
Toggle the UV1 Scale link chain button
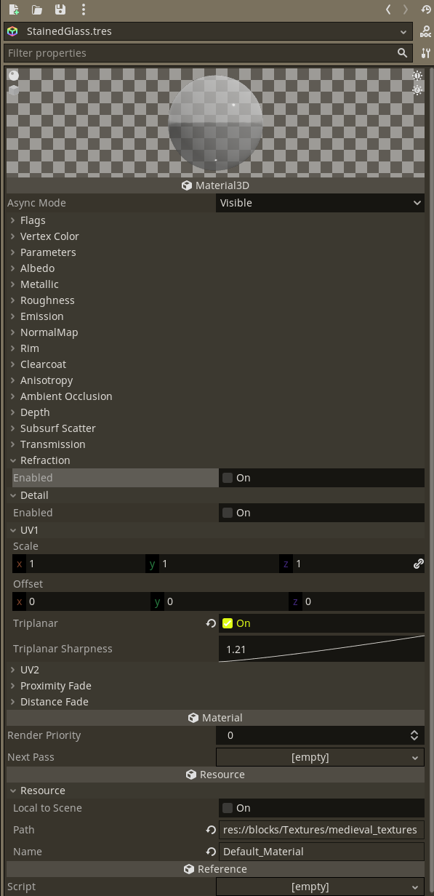pyautogui.click(x=419, y=563)
